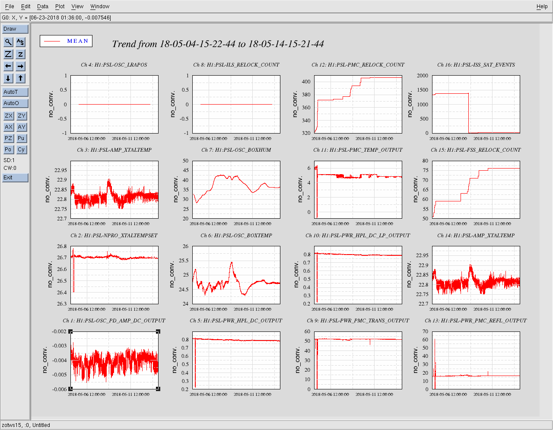Open the Data menu
Screen dimensions: 553x430
click(x=42, y=6)
